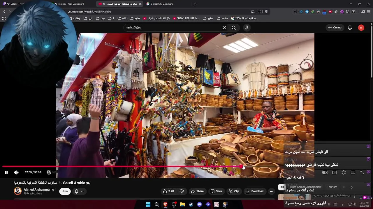373x209 pixels.
Task: Open the 'قران' bookmarks folder
Action: click(88, 18)
